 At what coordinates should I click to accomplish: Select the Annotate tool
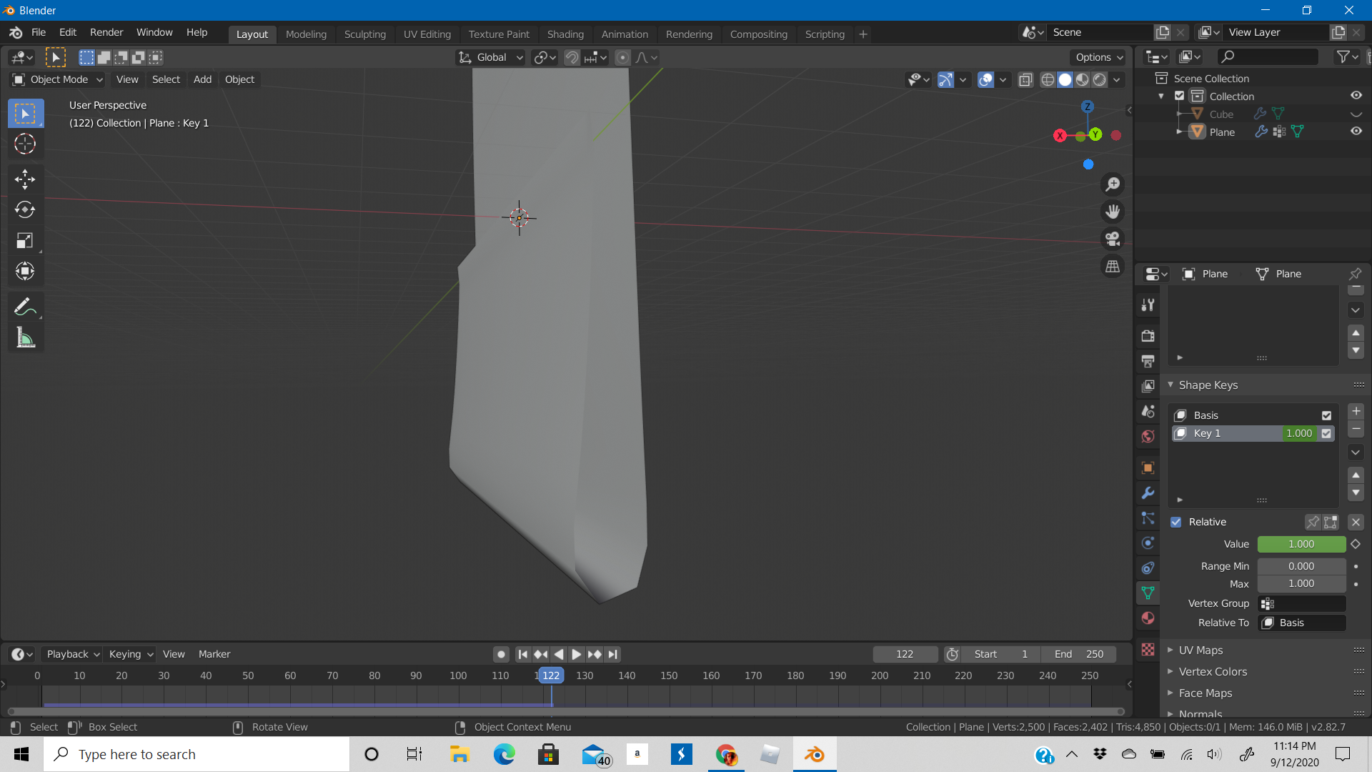pyautogui.click(x=25, y=307)
